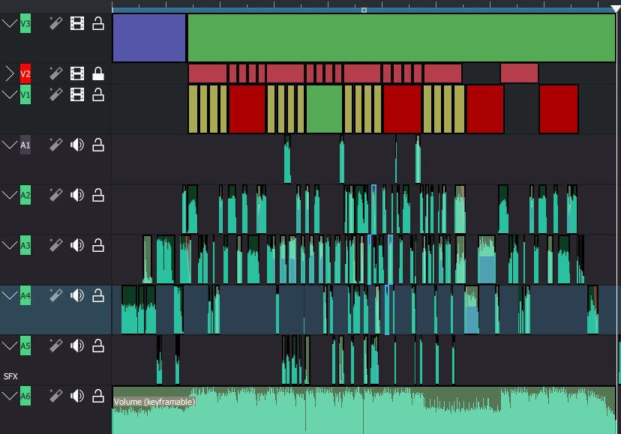Lock track A5

(98, 346)
